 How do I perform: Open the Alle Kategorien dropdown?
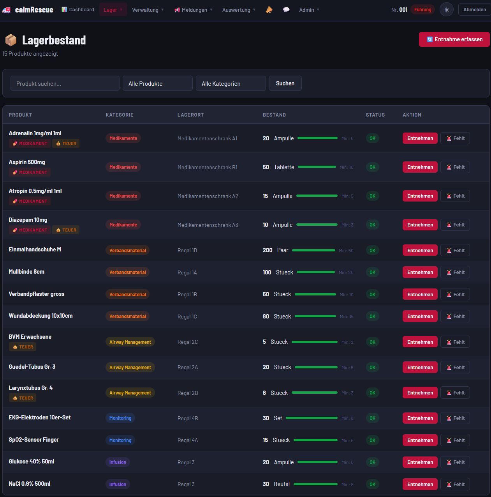[x=231, y=83]
